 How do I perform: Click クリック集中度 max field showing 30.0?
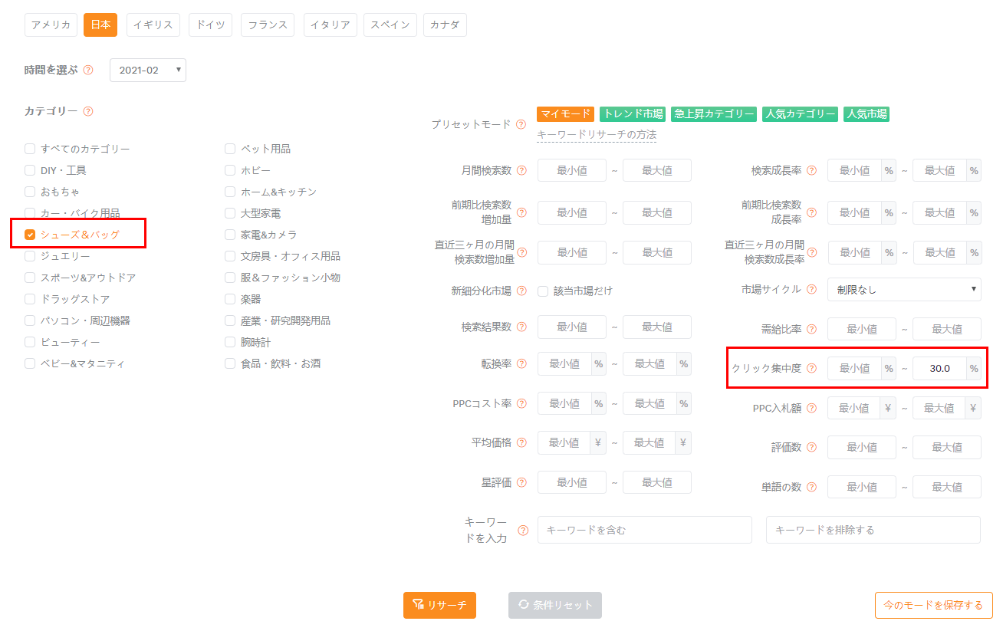pyautogui.click(x=940, y=368)
